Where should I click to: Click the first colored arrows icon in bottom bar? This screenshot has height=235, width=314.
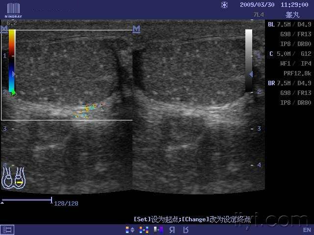click(130, 229)
